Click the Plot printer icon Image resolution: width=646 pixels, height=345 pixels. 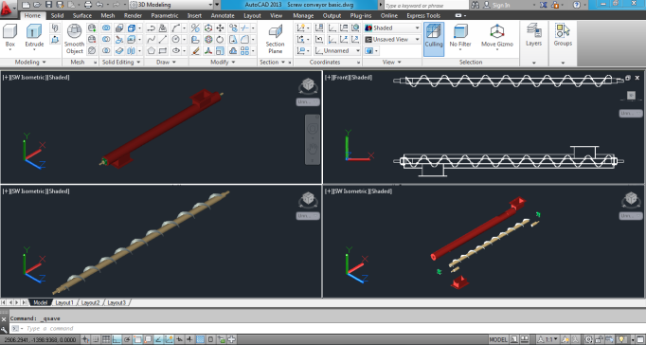pos(88,5)
